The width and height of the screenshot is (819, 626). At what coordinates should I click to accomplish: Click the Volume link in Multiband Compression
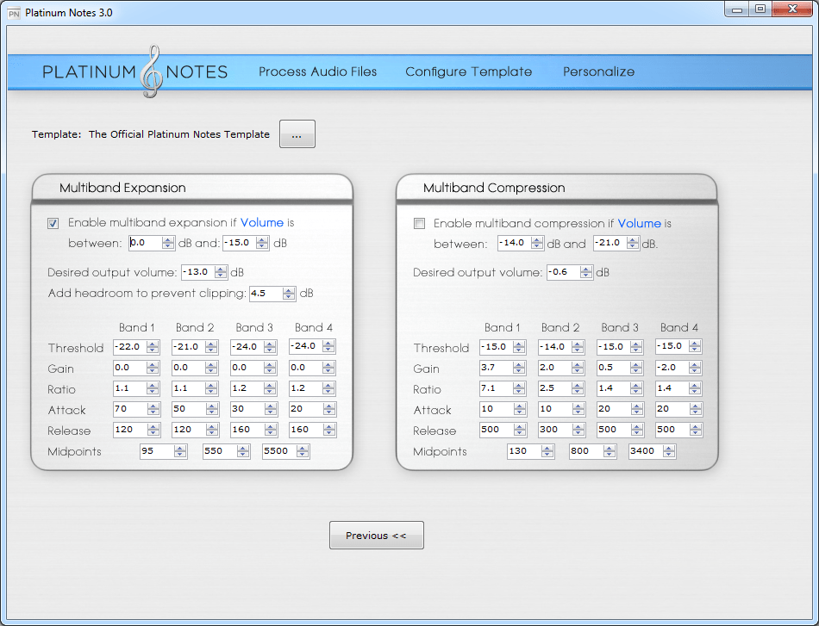coord(640,223)
